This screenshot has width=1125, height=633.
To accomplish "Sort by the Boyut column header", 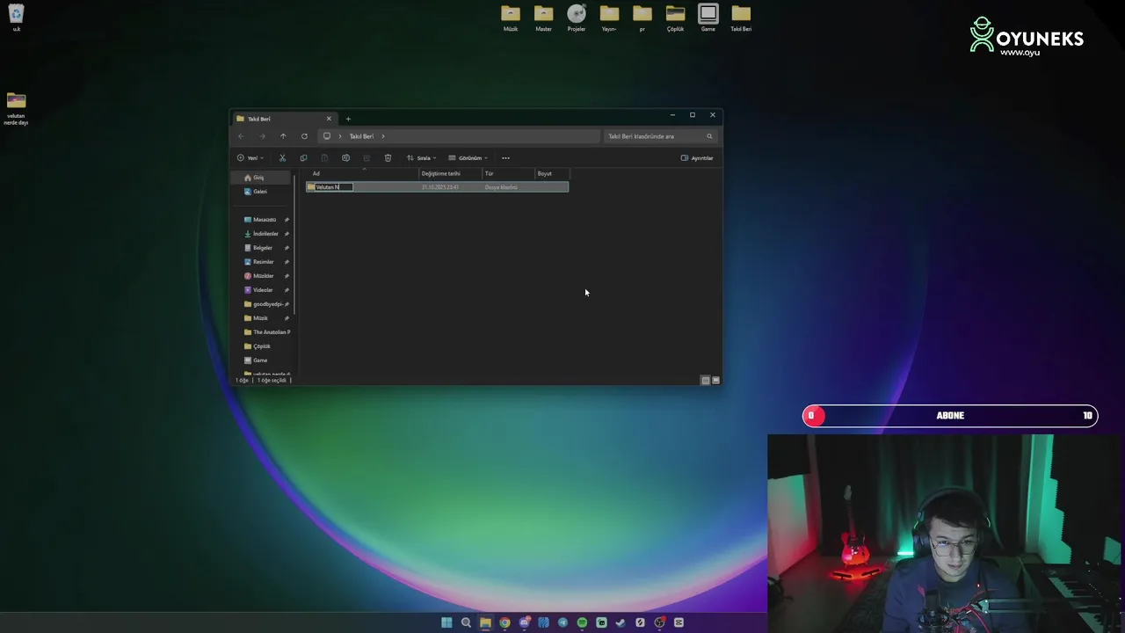I will pyautogui.click(x=552, y=173).
